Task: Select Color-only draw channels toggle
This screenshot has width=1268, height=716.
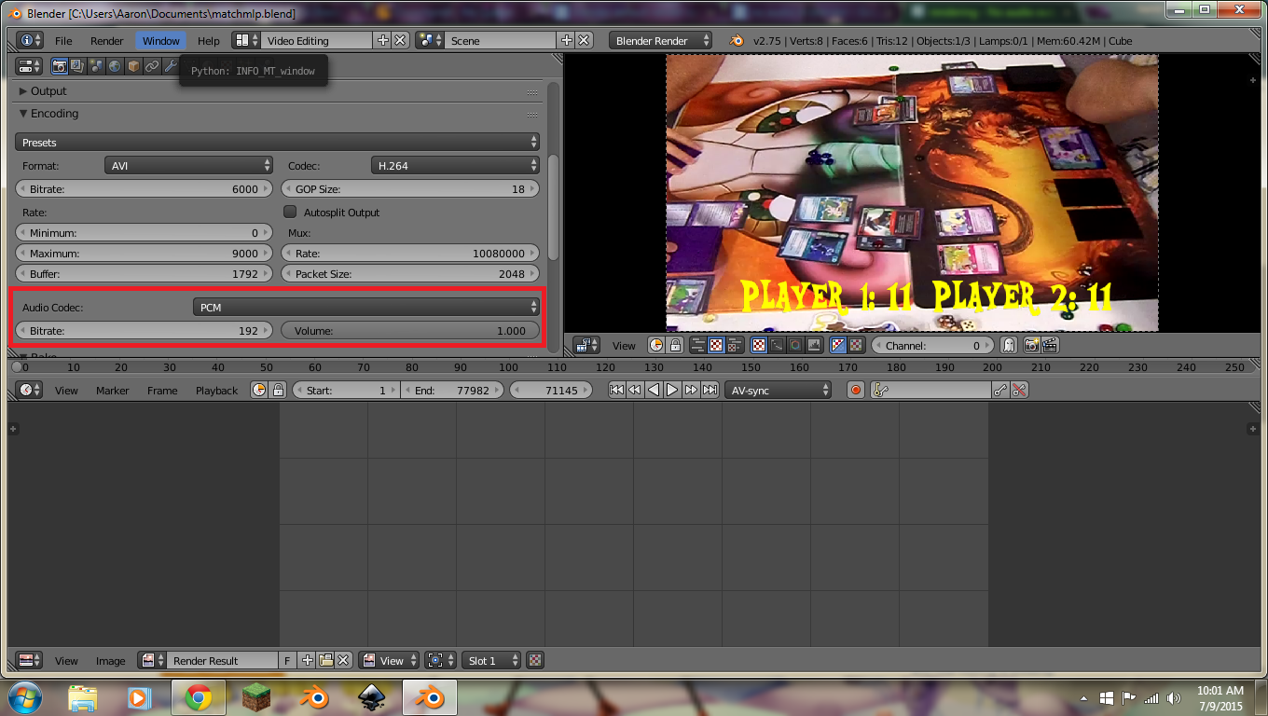Action: (x=856, y=345)
